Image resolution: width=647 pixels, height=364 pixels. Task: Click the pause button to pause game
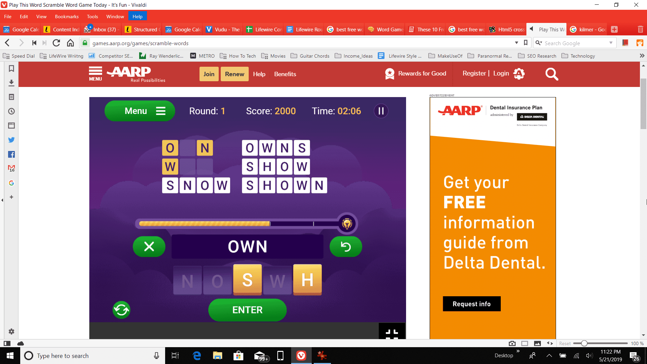coord(381,111)
